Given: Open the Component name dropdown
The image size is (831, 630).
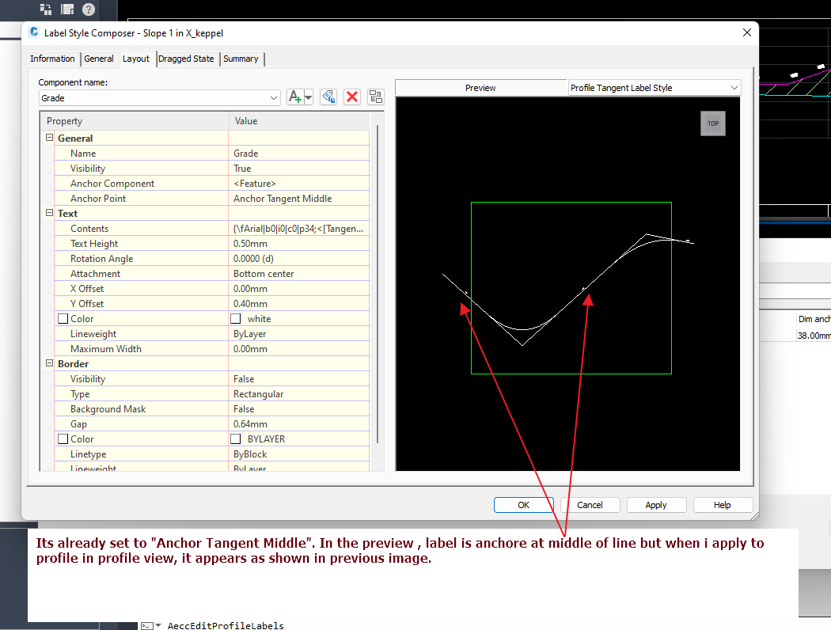Looking at the screenshot, I should 275,97.
